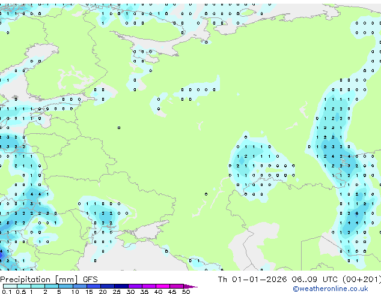Click the legend label '40'
Viewport: 381px width, 294px height.
point(158,292)
